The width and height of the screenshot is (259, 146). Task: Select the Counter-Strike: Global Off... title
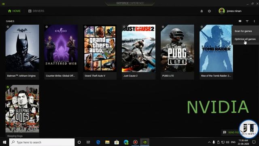coord(60,76)
